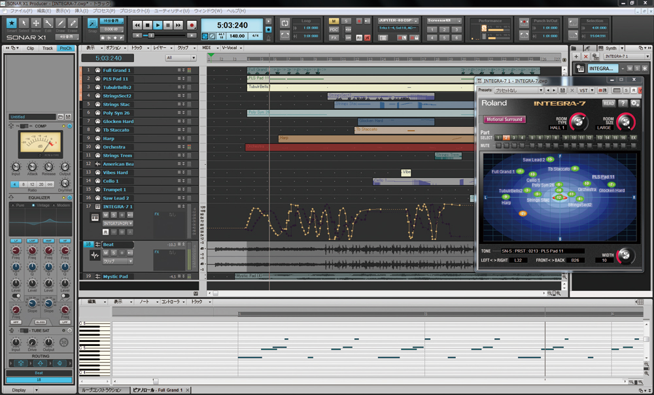Save preset with the floppy disk icon

click(x=562, y=90)
